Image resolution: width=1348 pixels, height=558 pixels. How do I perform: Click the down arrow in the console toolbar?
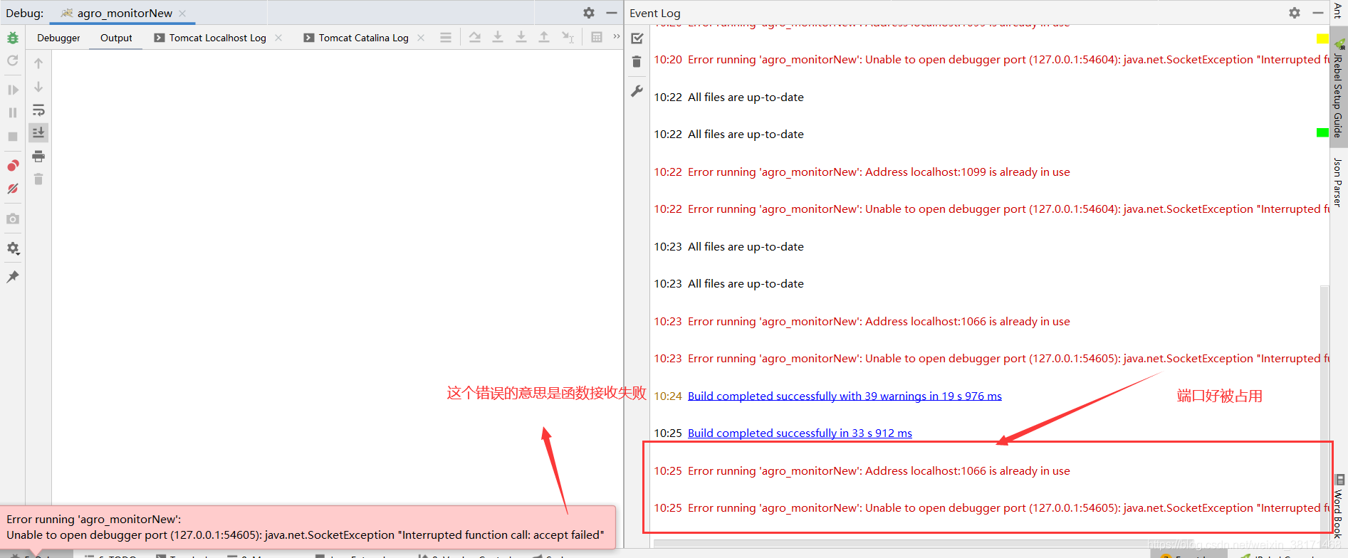pos(38,87)
